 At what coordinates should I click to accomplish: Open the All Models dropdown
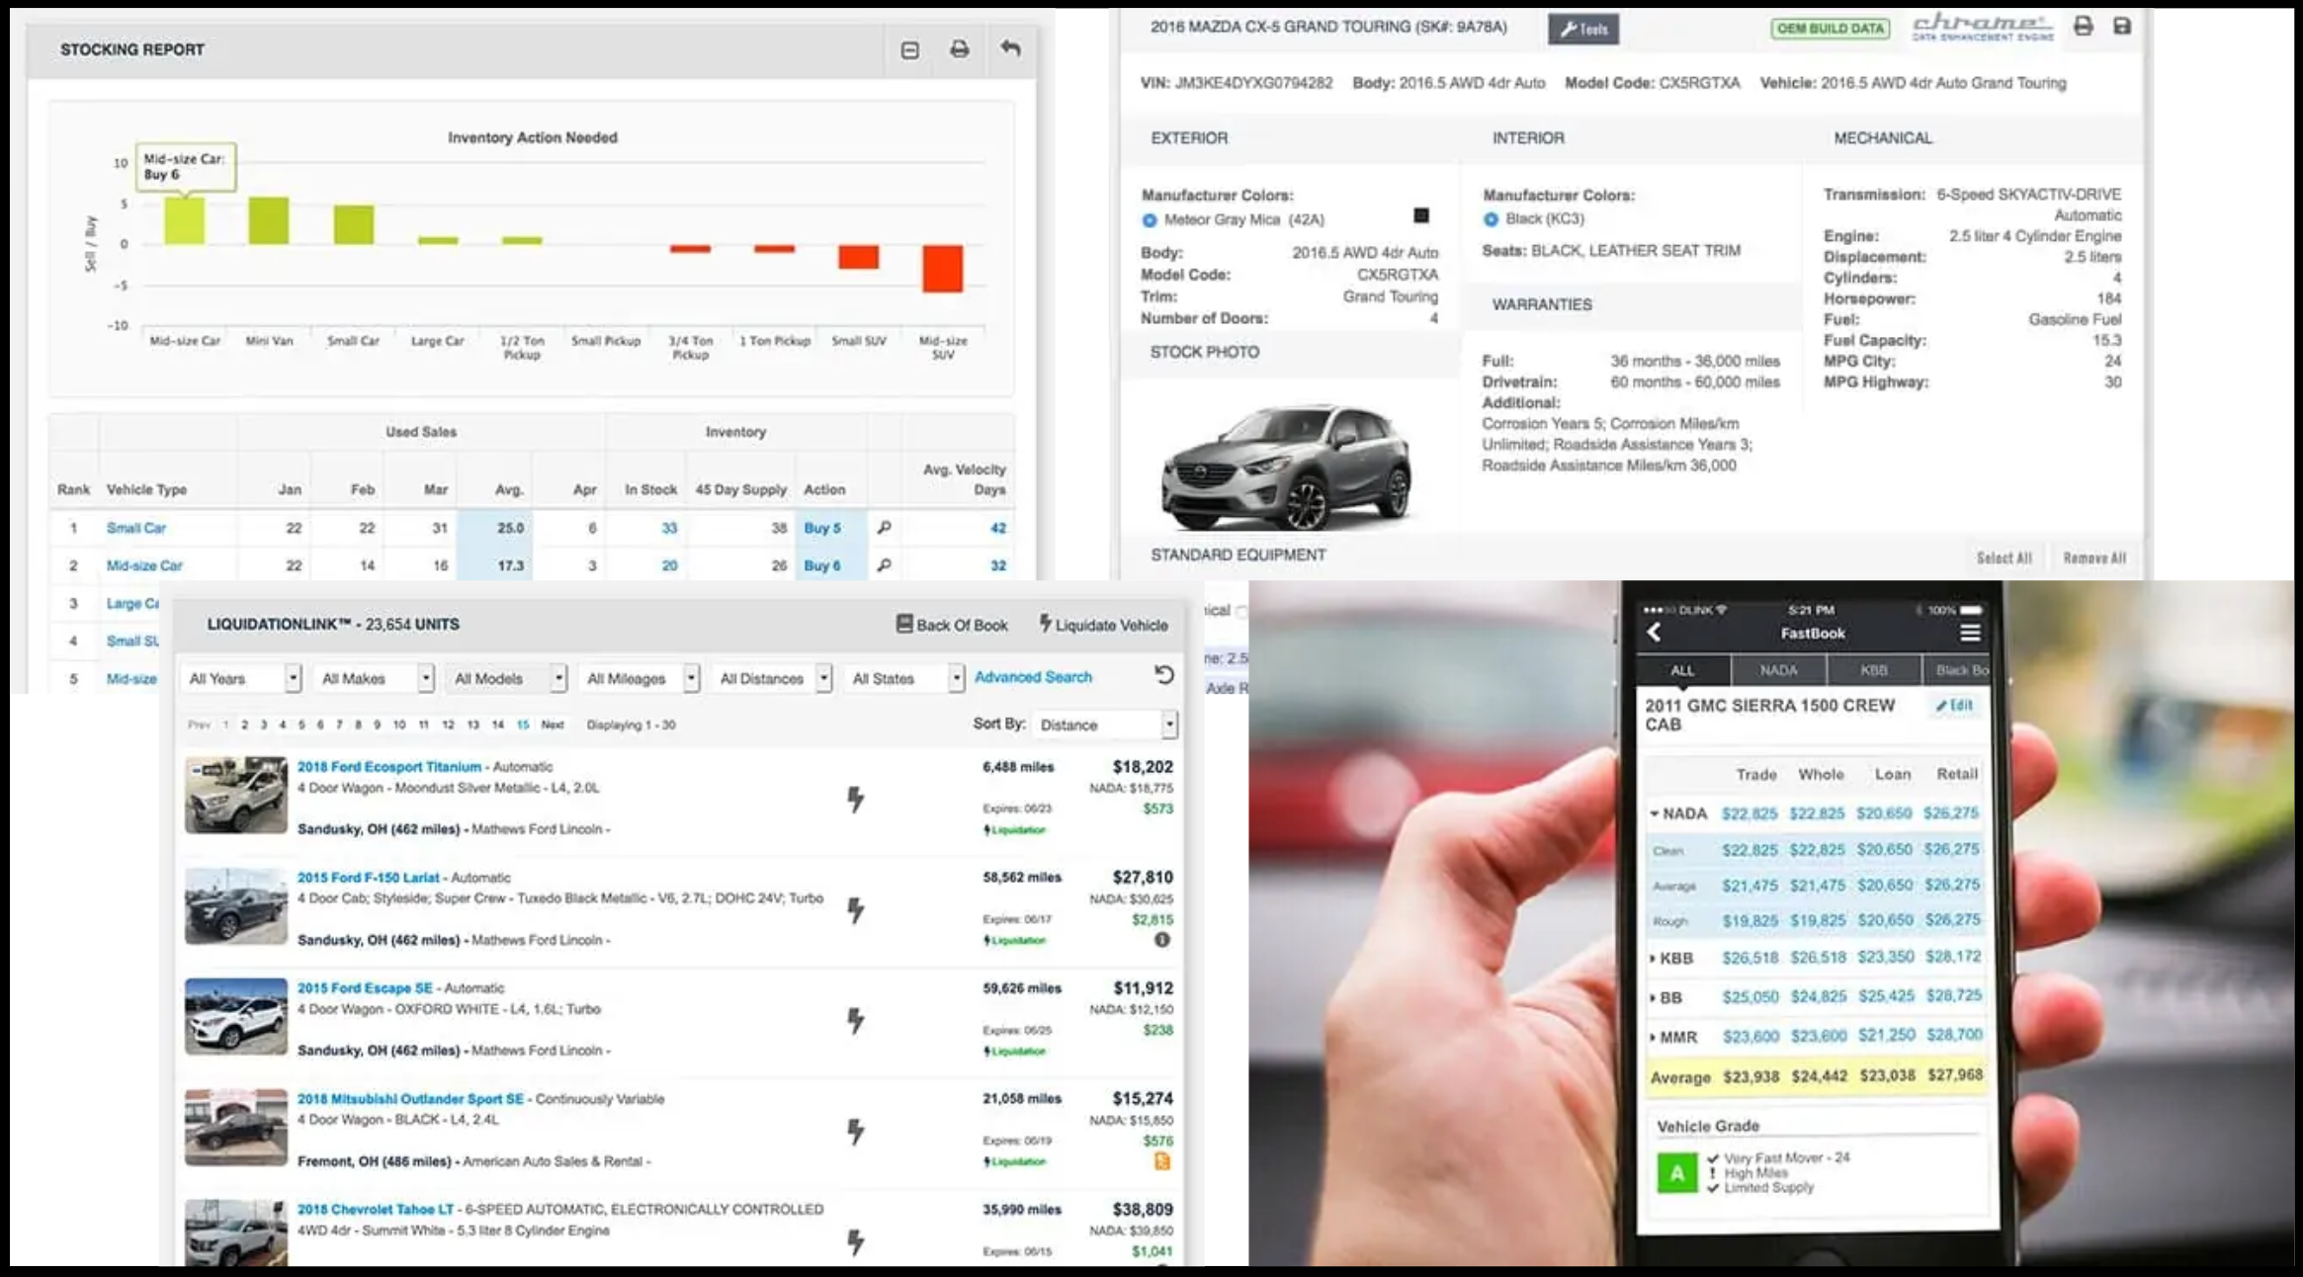tap(507, 678)
